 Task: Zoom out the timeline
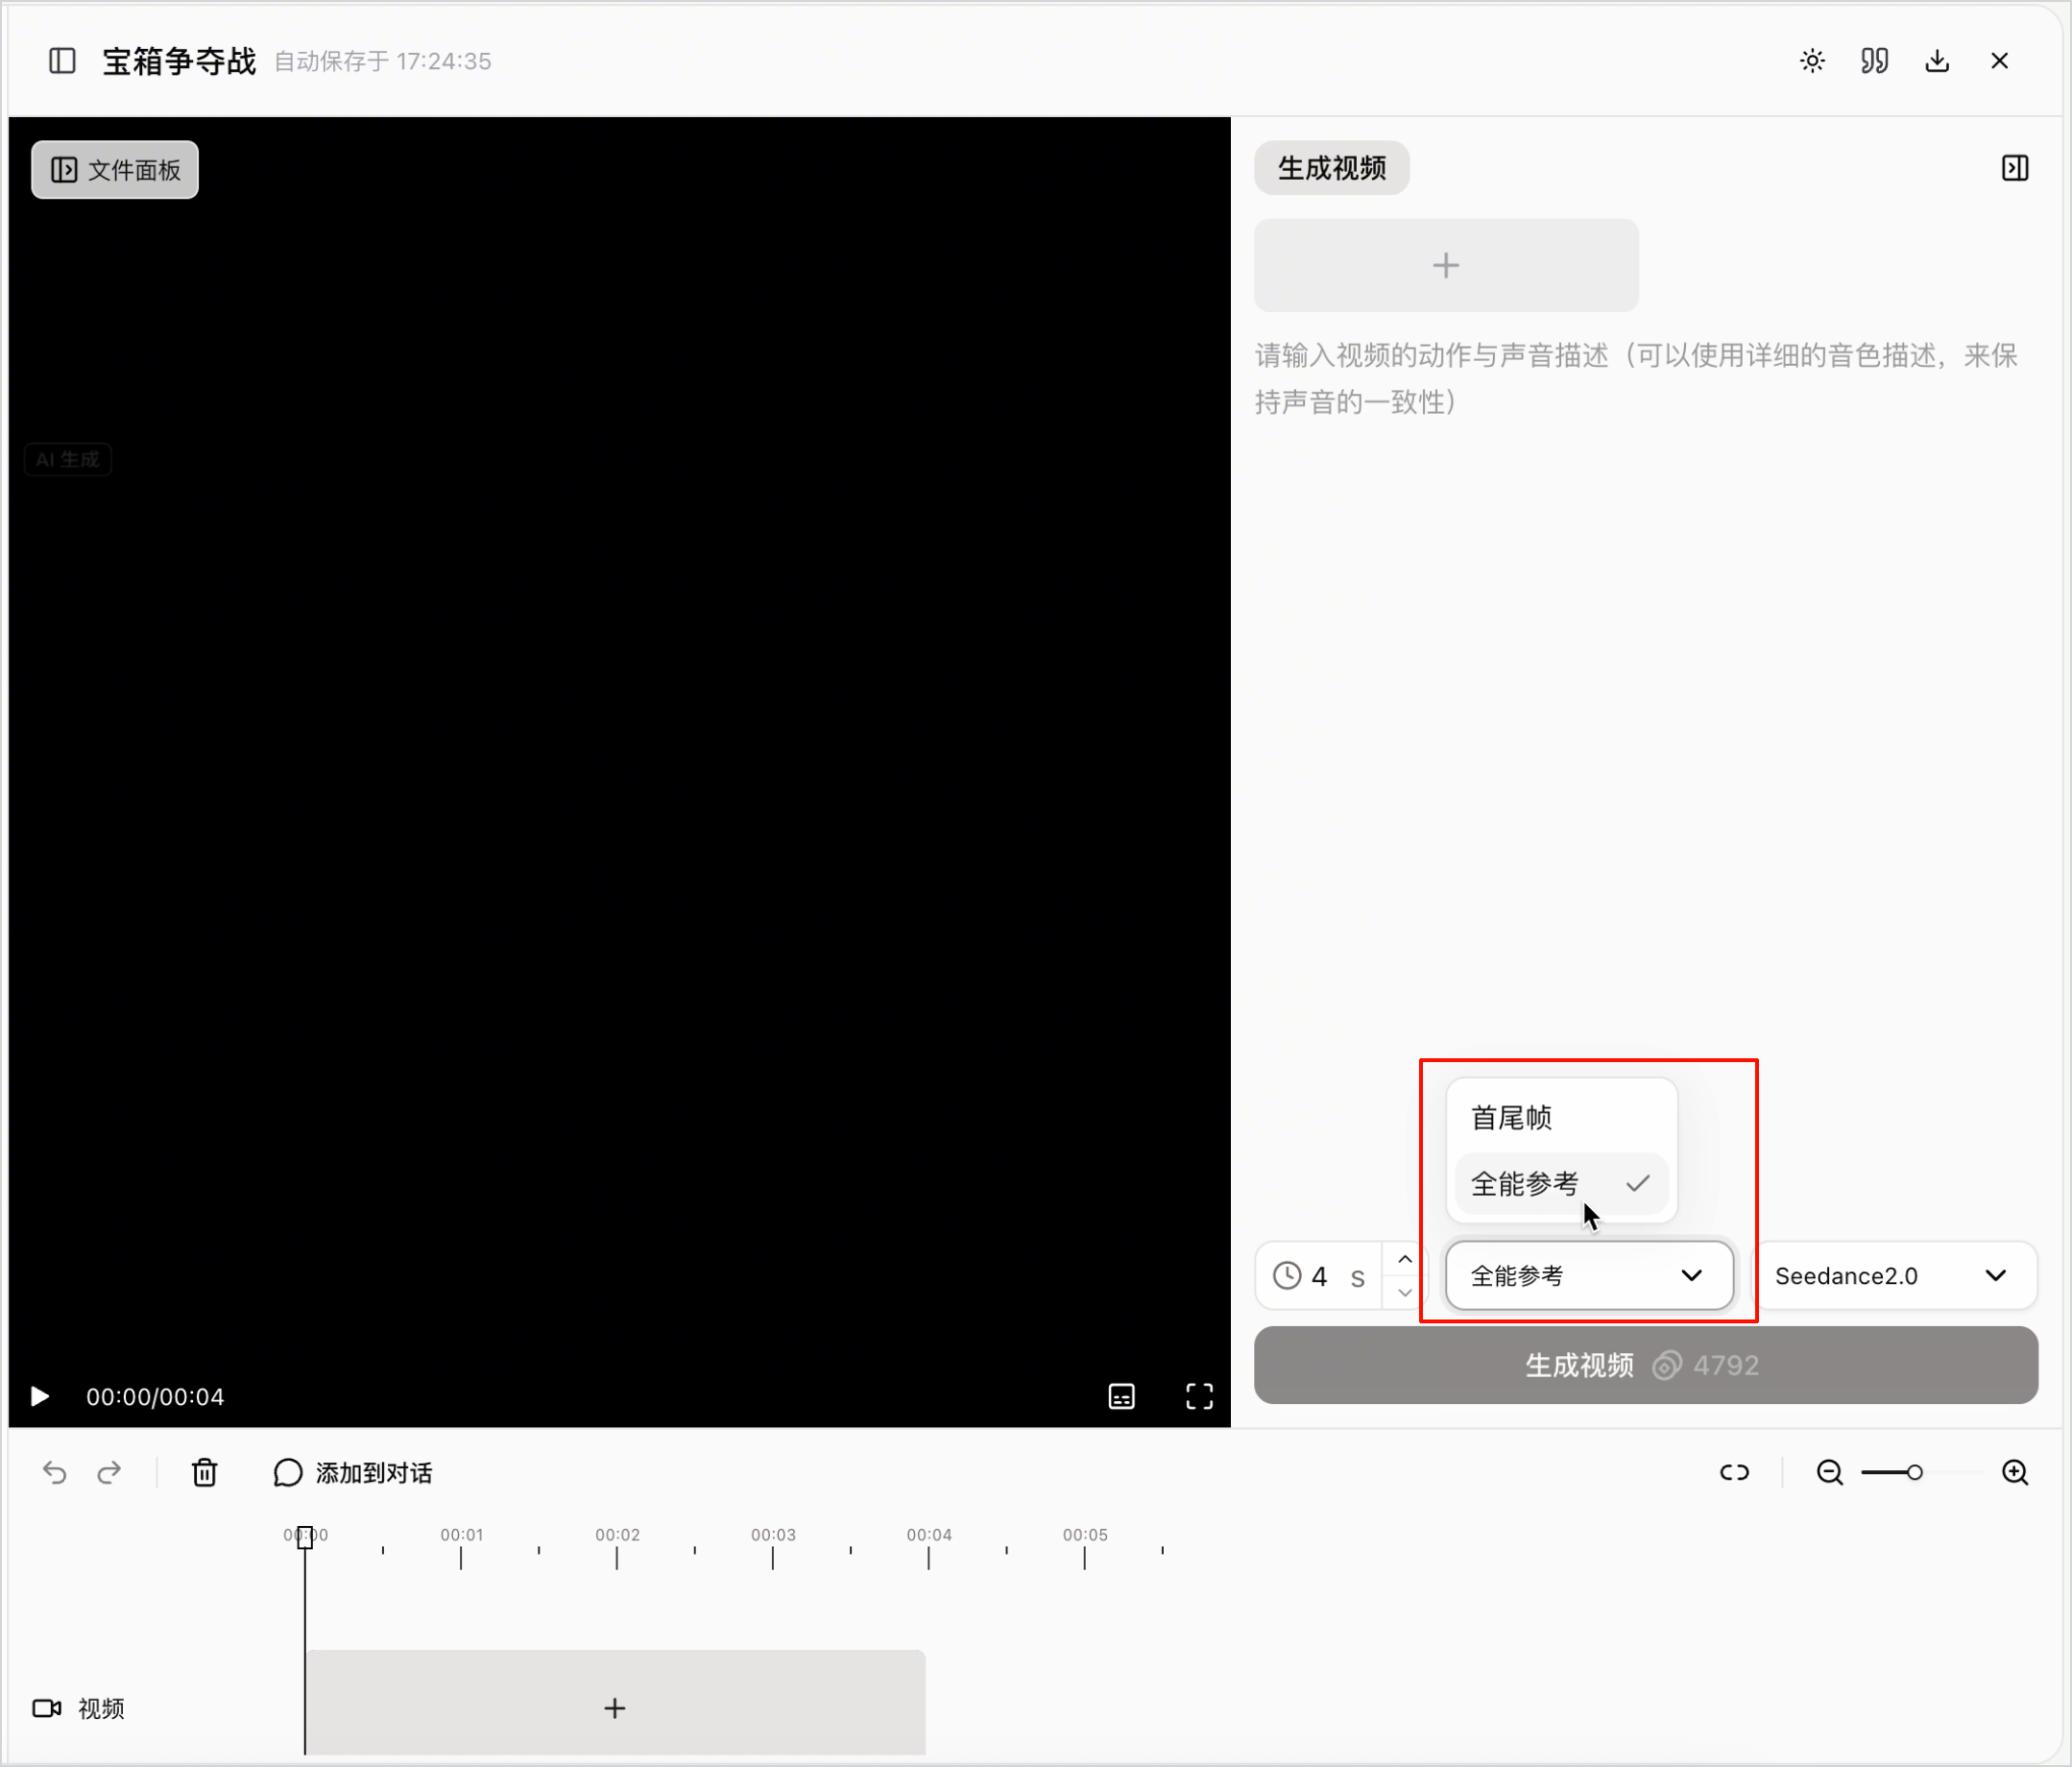(x=1829, y=1472)
